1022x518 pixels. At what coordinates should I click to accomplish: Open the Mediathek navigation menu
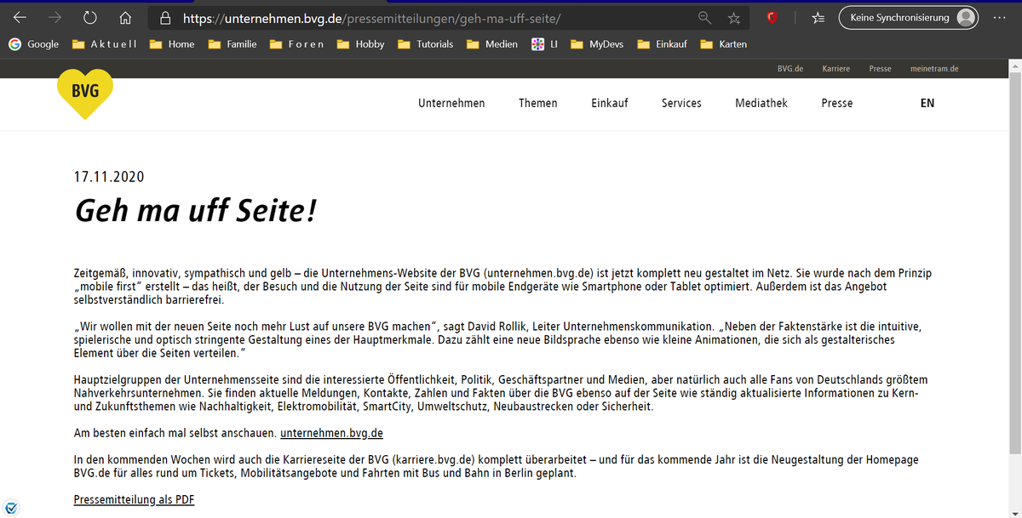click(761, 103)
